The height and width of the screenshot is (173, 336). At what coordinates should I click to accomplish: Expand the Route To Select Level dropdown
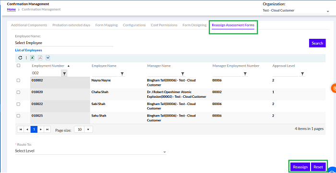tap(91, 151)
